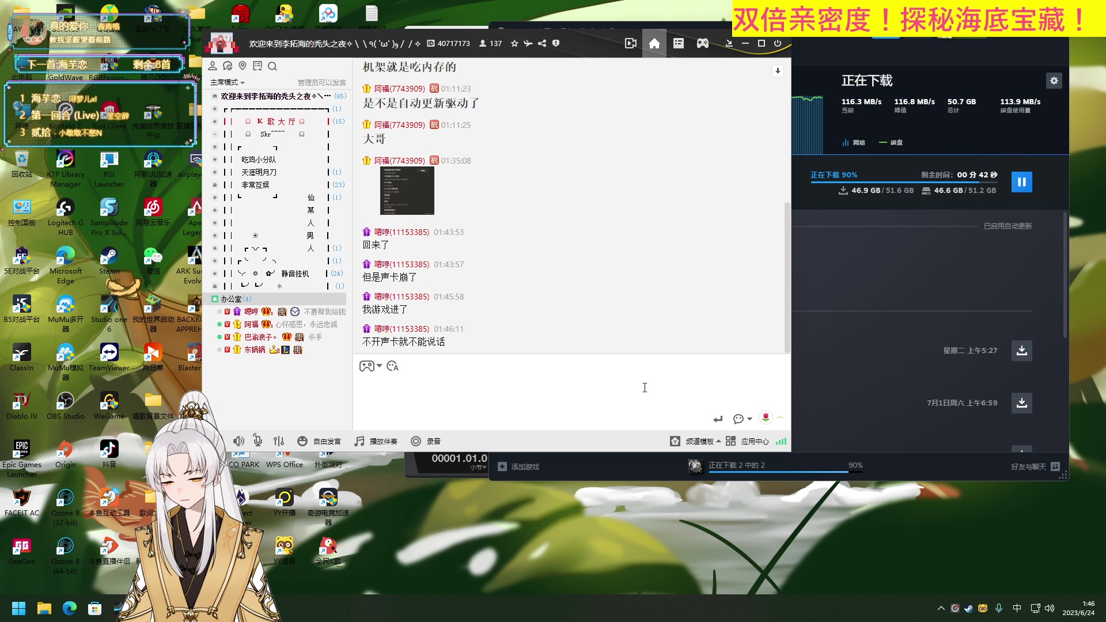Expand the gift panel caret beside the flower

click(781, 418)
